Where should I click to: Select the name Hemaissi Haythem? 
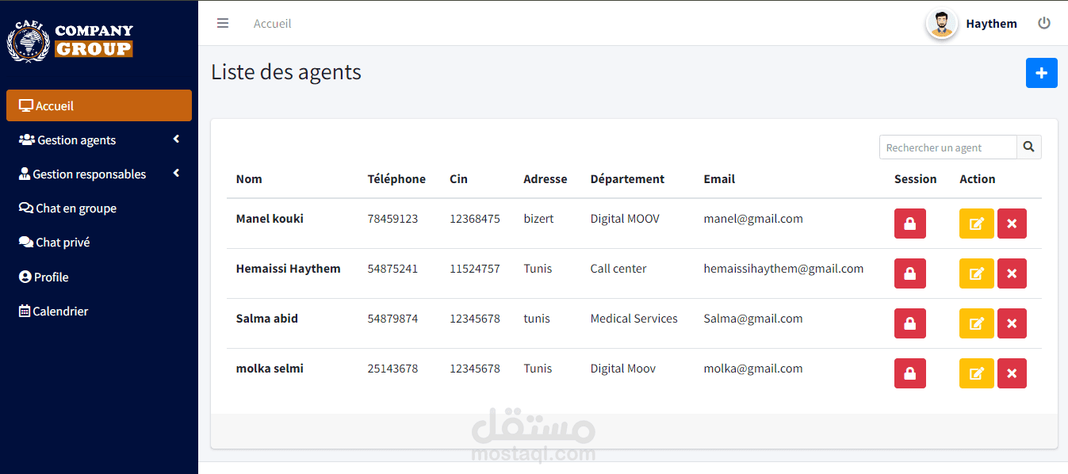(x=289, y=269)
